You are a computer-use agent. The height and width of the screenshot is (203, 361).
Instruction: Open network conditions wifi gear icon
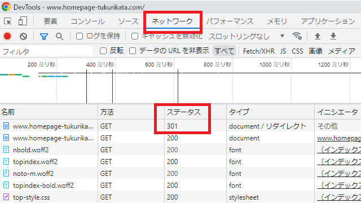coord(297,36)
